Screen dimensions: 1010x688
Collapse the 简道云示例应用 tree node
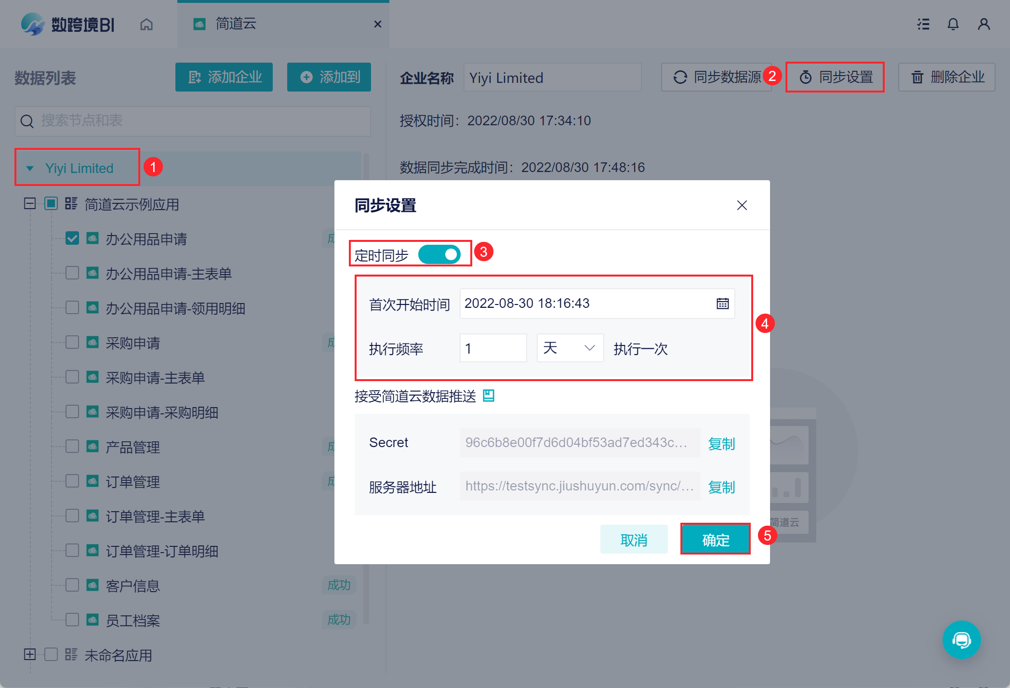coord(30,204)
